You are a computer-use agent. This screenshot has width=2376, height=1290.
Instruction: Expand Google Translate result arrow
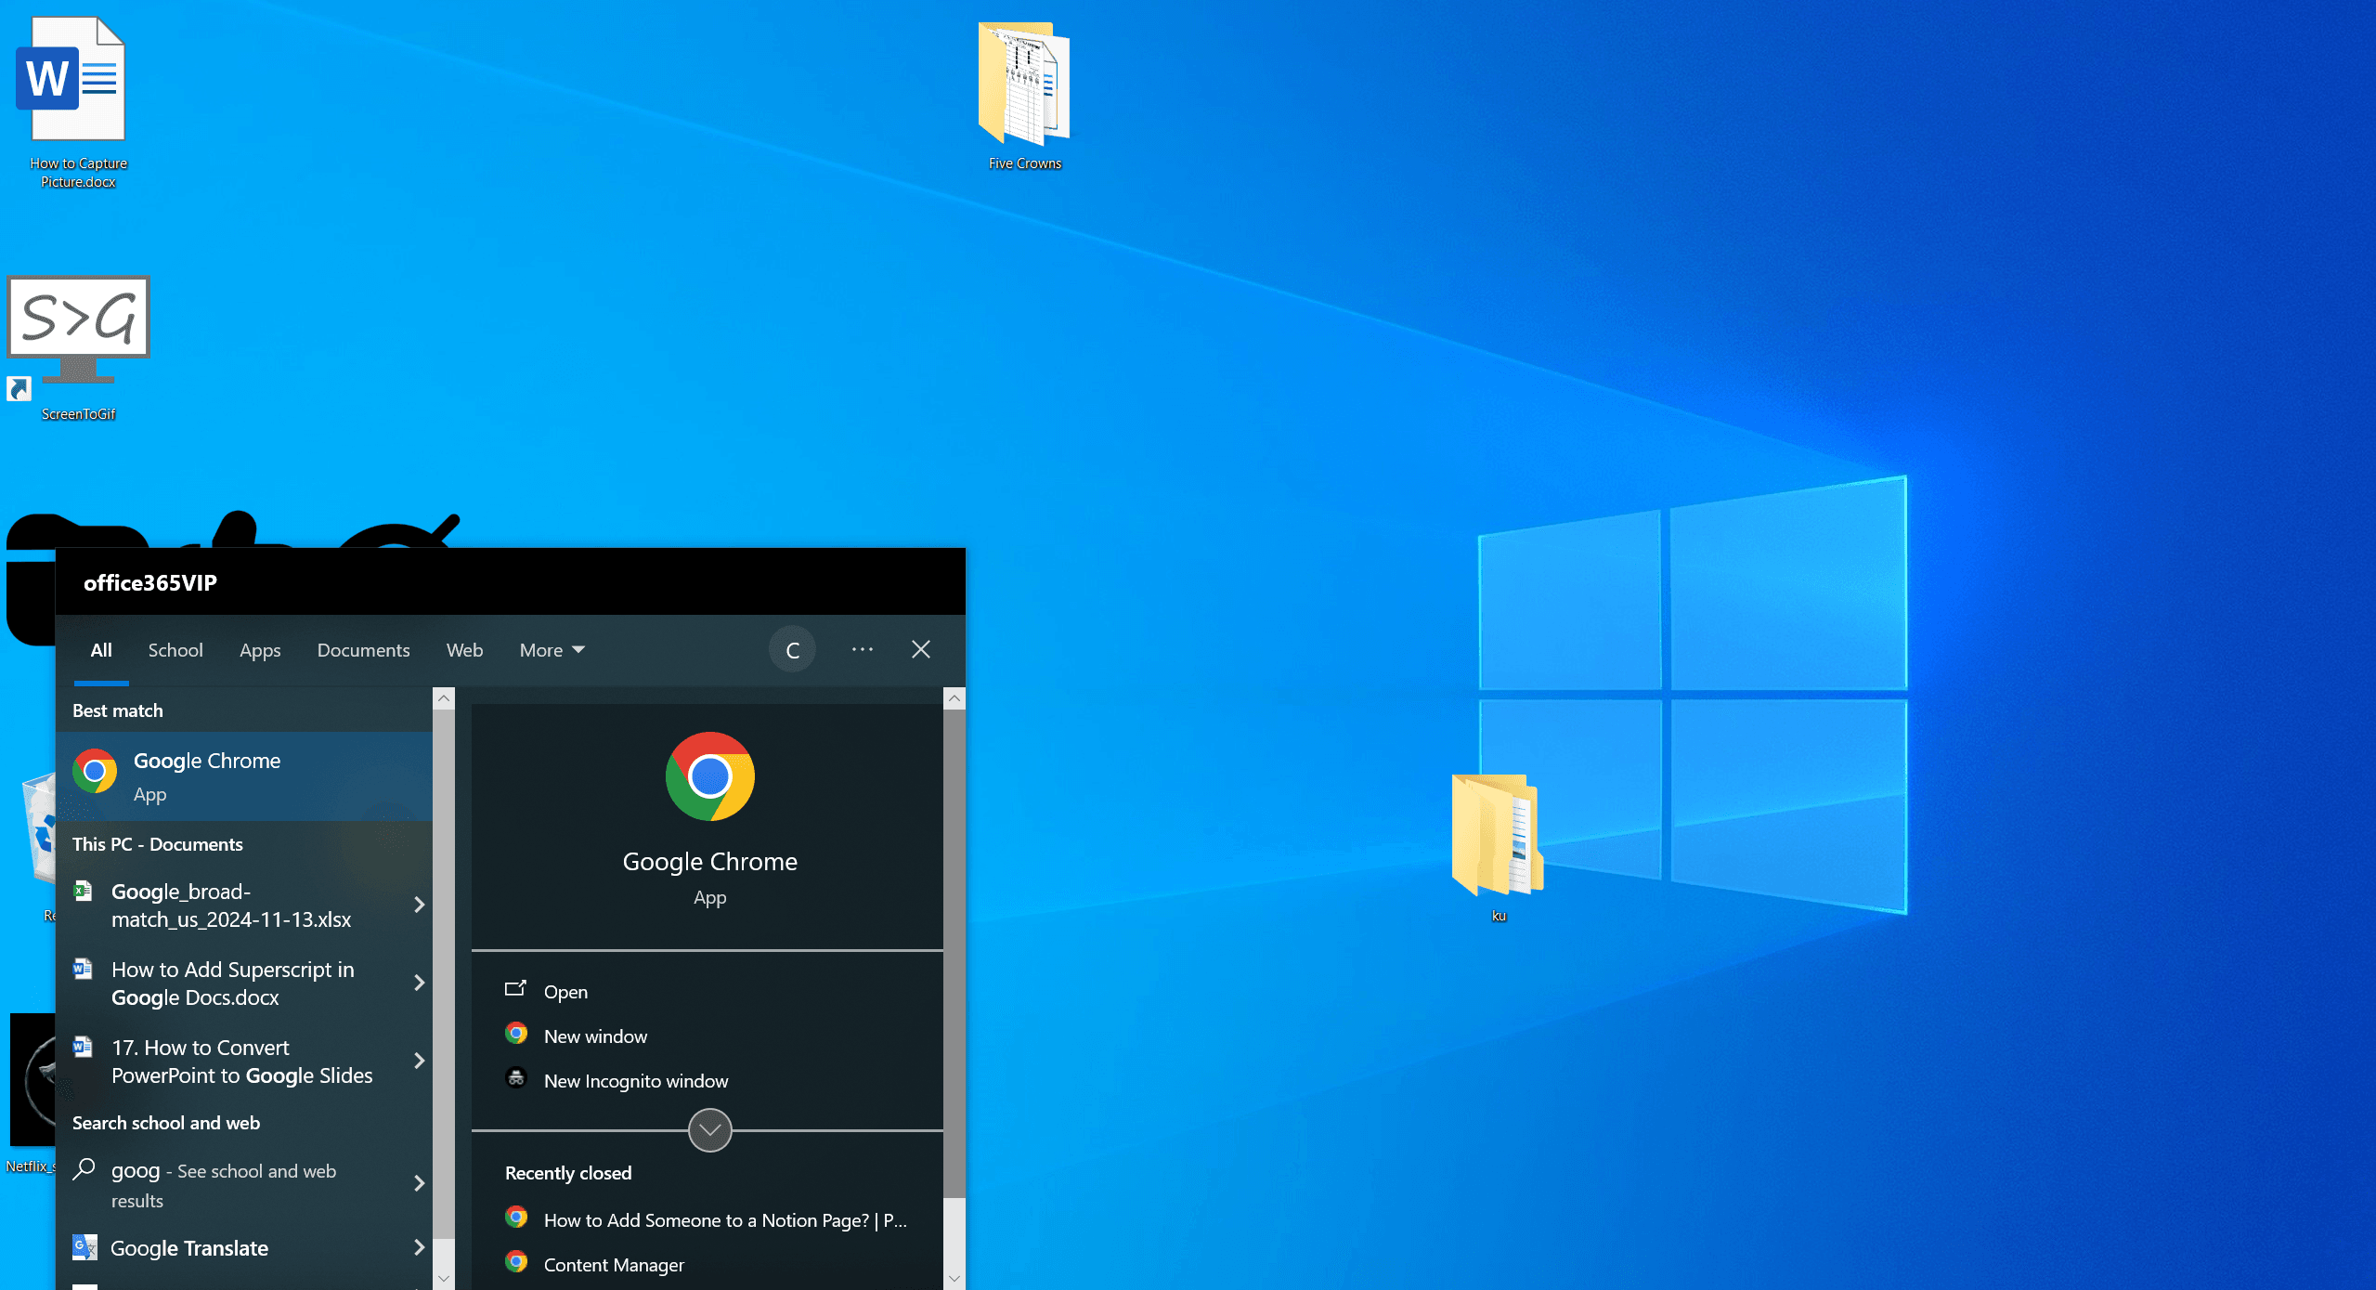coord(420,1248)
